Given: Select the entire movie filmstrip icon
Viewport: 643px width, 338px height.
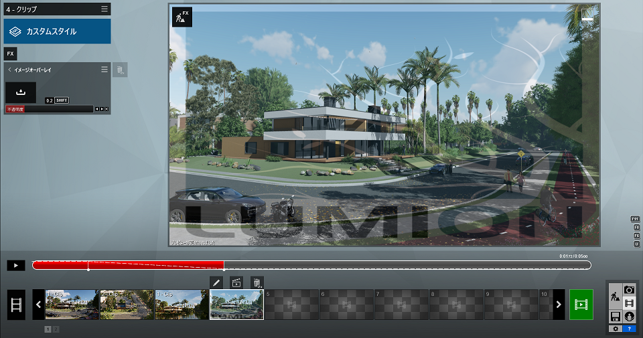Looking at the screenshot, I should 16,305.
